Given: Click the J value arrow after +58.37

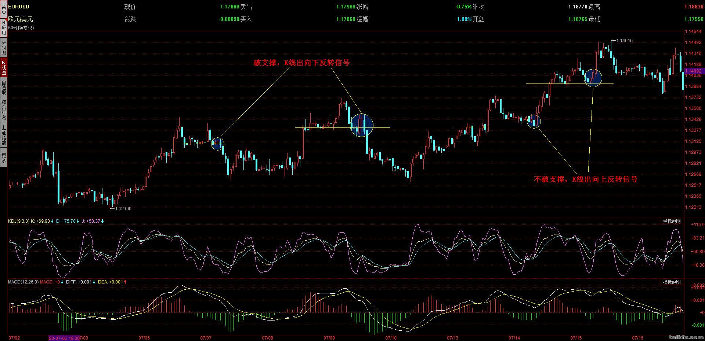Looking at the screenshot, I should click(x=102, y=221).
